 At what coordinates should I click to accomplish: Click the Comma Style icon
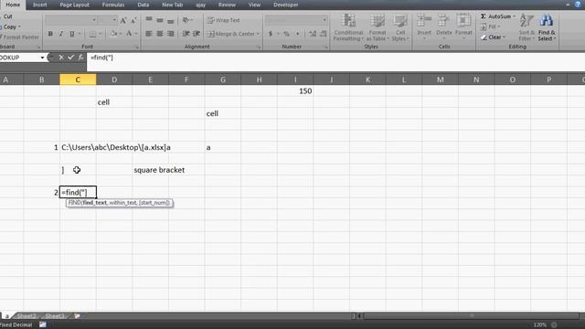pos(298,34)
